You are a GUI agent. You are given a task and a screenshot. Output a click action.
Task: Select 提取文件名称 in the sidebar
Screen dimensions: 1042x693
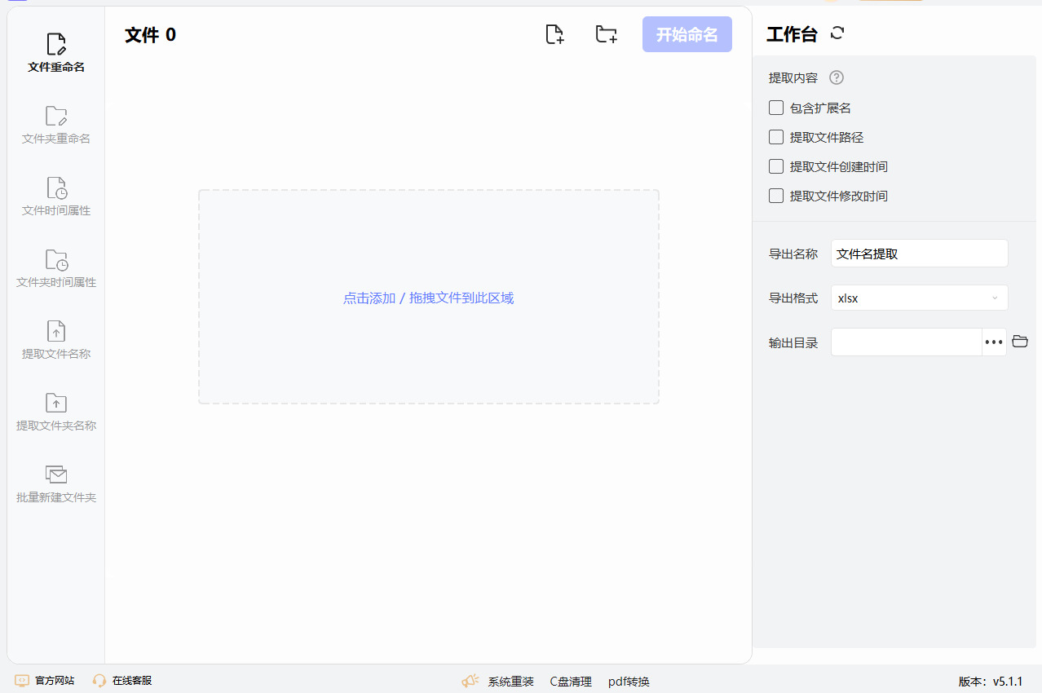click(56, 341)
